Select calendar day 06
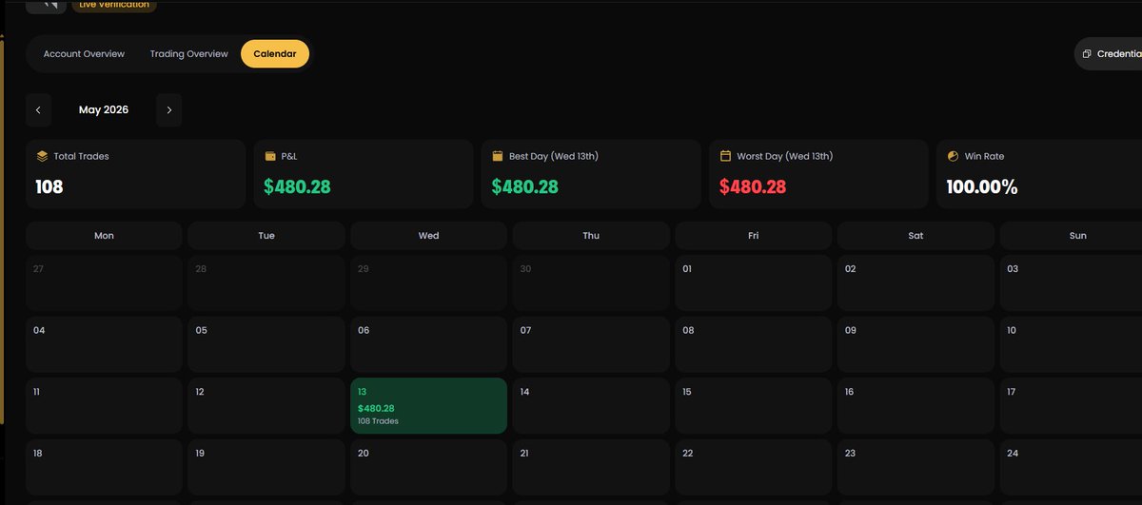Viewport: 1142px width, 505px height. (x=428, y=344)
